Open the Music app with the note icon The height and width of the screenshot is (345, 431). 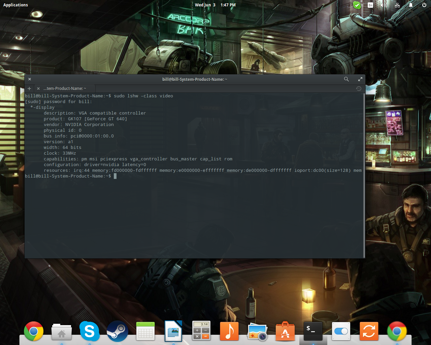click(x=229, y=331)
